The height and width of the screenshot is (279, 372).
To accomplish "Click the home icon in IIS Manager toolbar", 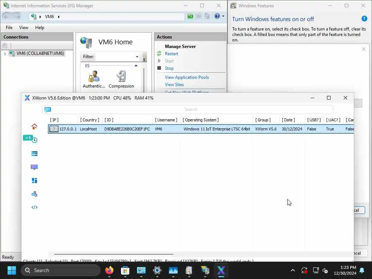I will (x=207, y=16).
